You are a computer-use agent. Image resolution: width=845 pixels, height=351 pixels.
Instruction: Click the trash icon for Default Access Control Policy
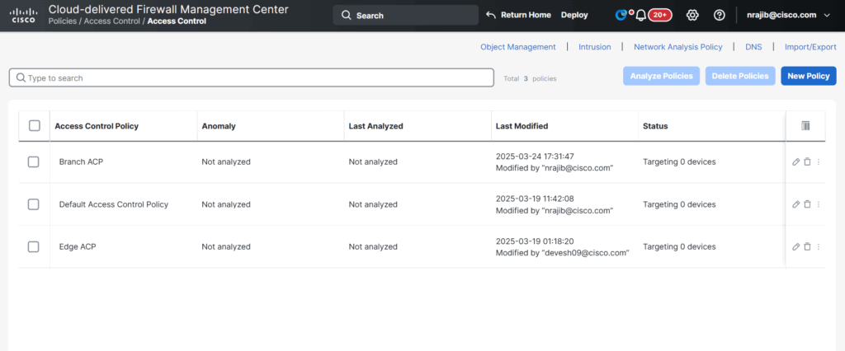point(807,204)
